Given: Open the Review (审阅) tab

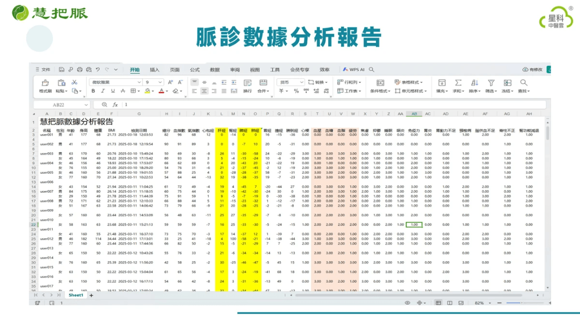Looking at the screenshot, I should [235, 70].
